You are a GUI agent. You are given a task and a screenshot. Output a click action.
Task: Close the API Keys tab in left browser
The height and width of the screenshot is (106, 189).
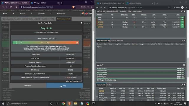pos(58,3)
